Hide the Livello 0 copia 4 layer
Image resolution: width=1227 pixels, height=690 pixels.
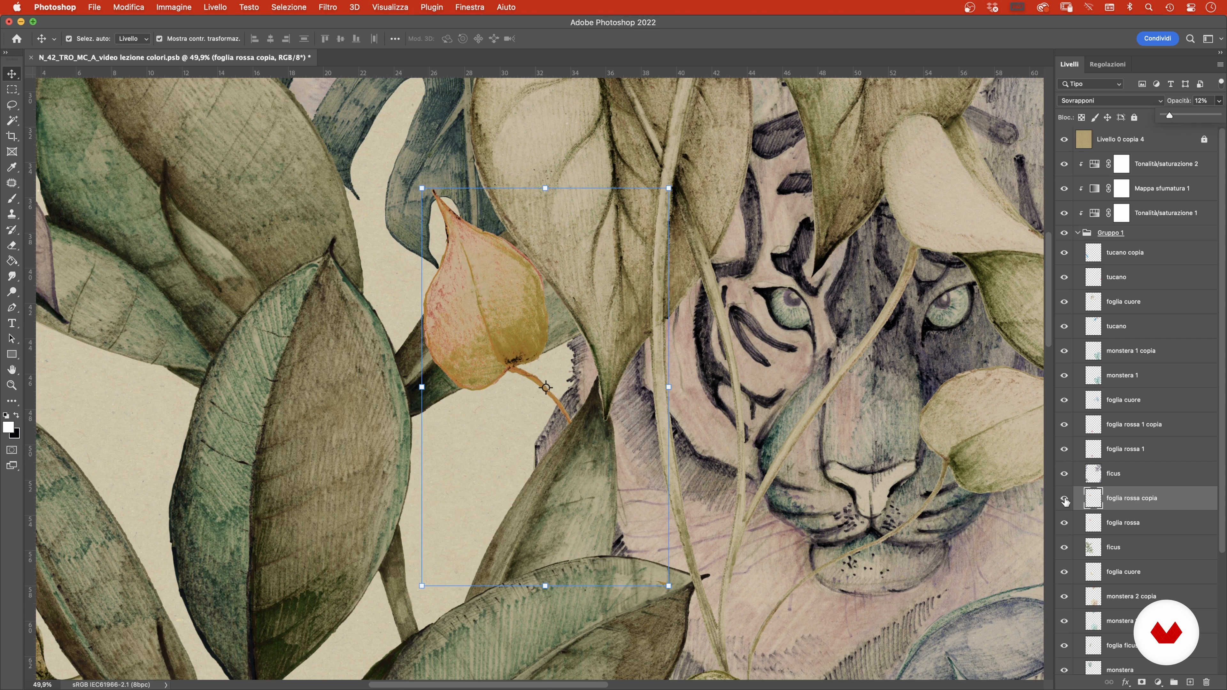(1064, 140)
